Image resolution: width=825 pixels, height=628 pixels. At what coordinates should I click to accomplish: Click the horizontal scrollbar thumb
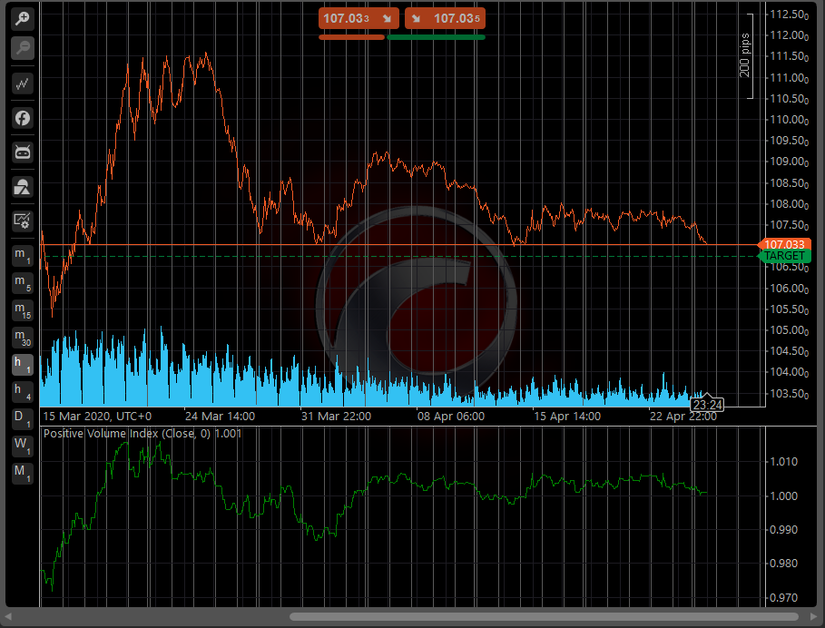(x=544, y=616)
